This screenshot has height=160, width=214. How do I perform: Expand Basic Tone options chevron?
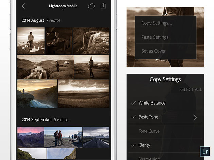[195, 117]
